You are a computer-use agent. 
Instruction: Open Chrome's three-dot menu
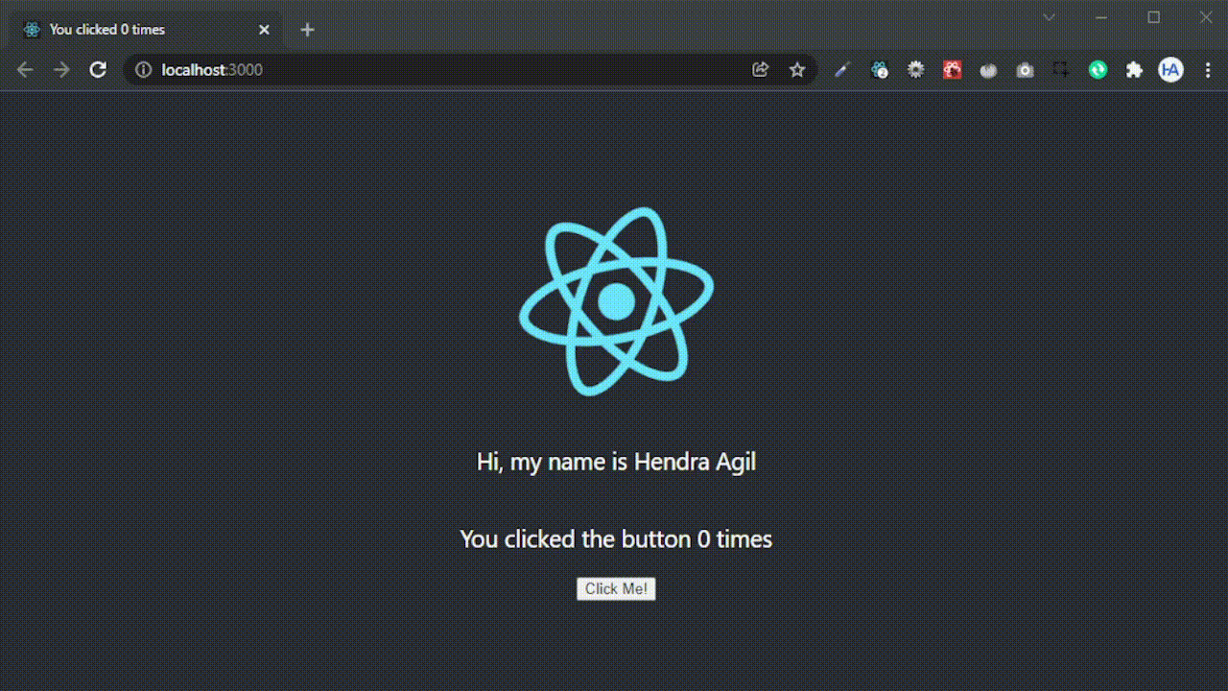(1207, 70)
